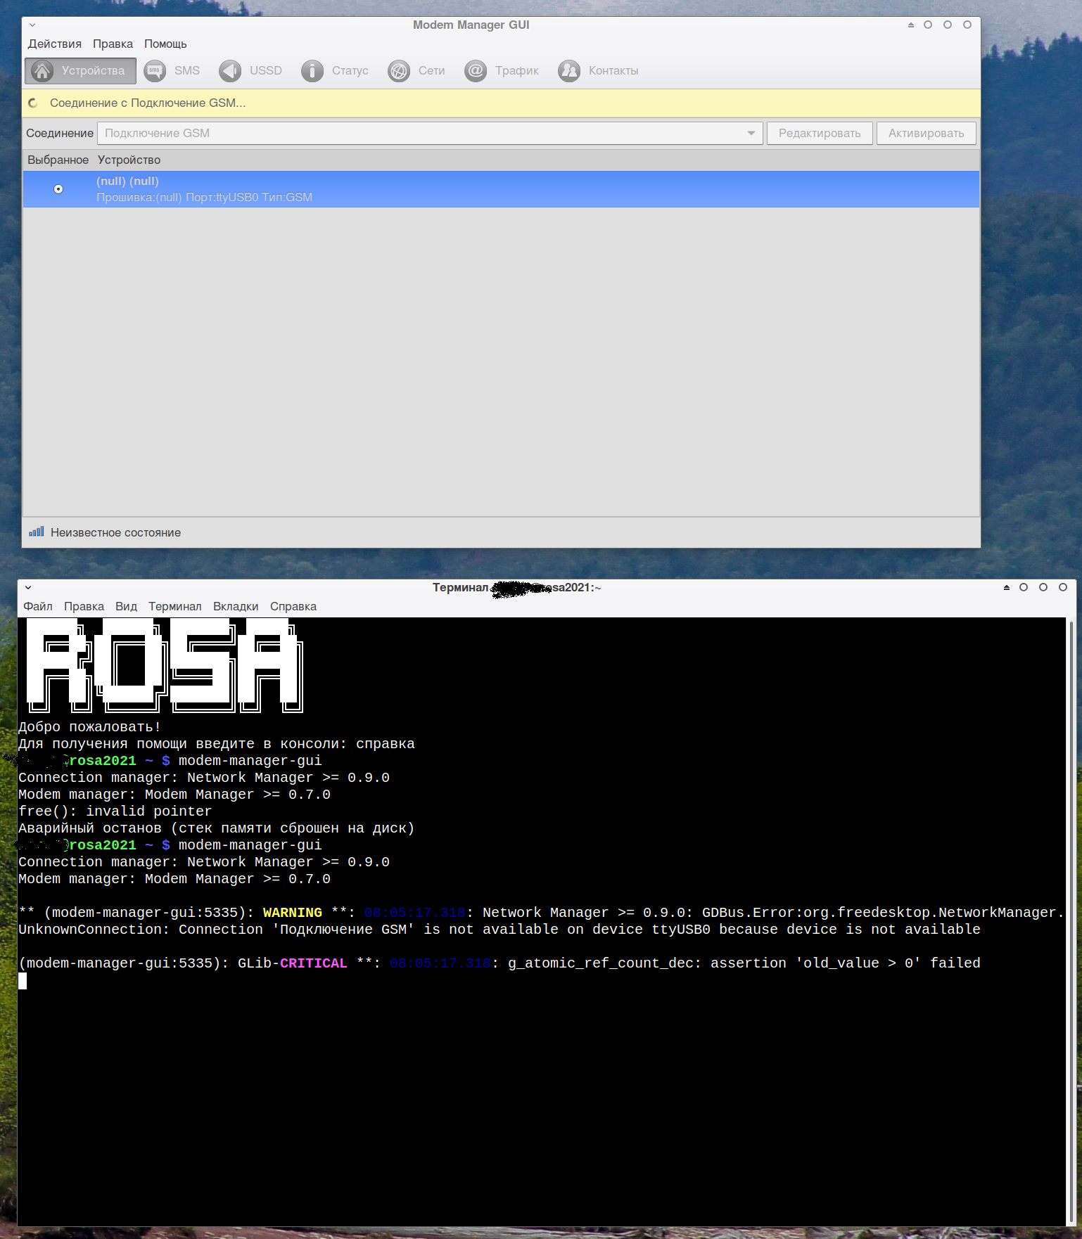Switch to the SMS page
The image size is (1082, 1239).
coord(172,71)
